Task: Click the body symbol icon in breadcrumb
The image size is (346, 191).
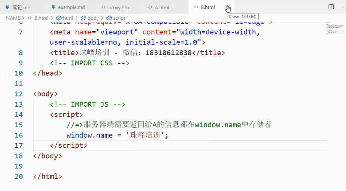Action: click(x=83, y=18)
